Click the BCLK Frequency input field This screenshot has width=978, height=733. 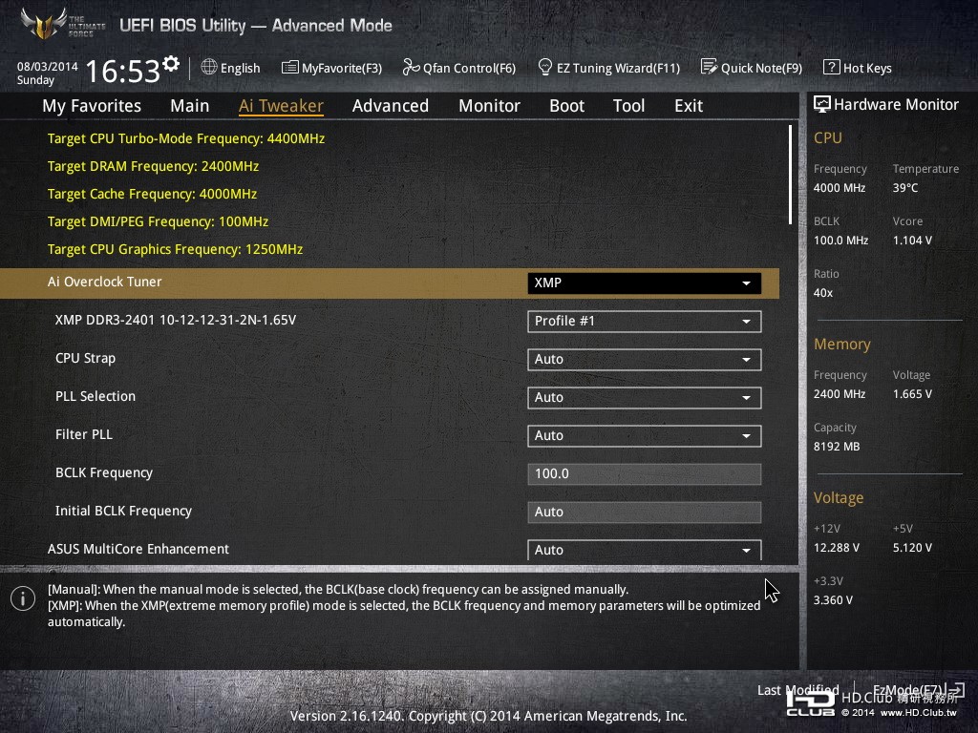coord(645,473)
